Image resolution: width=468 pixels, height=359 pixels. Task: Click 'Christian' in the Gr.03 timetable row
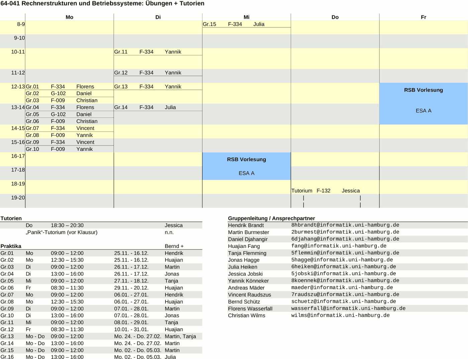point(87,100)
